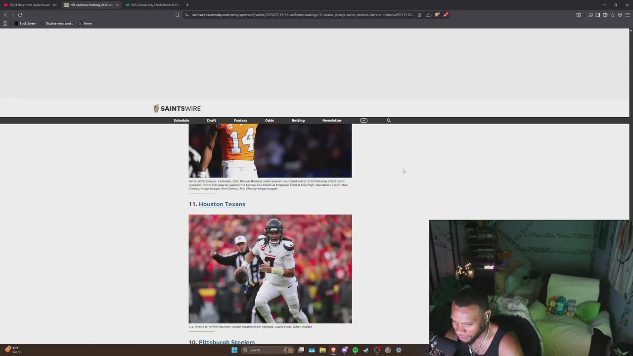This screenshot has height=356, width=633.
Task: Open the Brave VPN shield icon
Action: [x=620, y=15]
